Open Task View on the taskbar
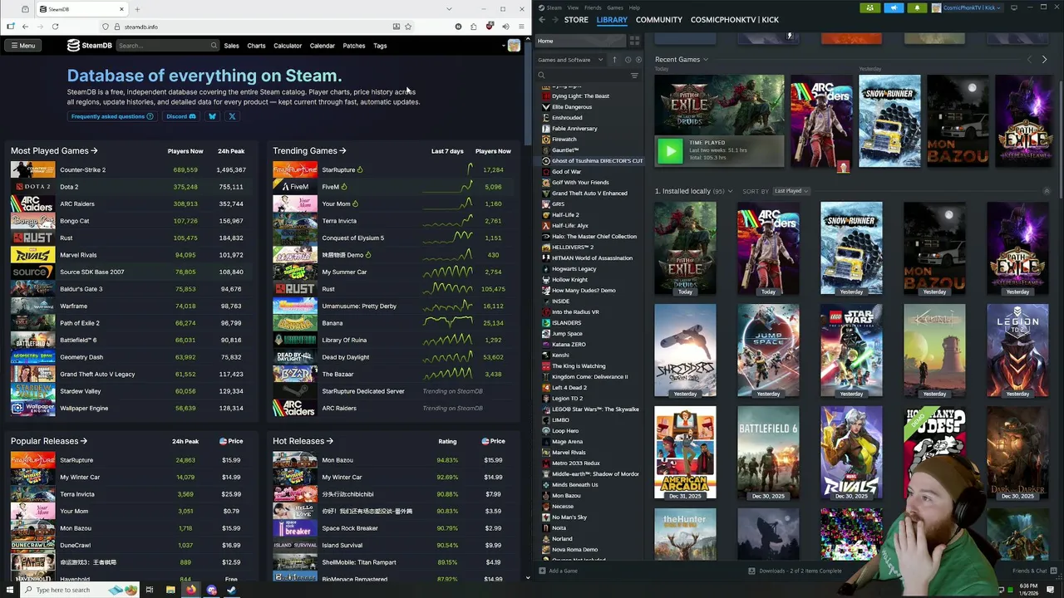The height and width of the screenshot is (598, 1064). tap(150, 590)
